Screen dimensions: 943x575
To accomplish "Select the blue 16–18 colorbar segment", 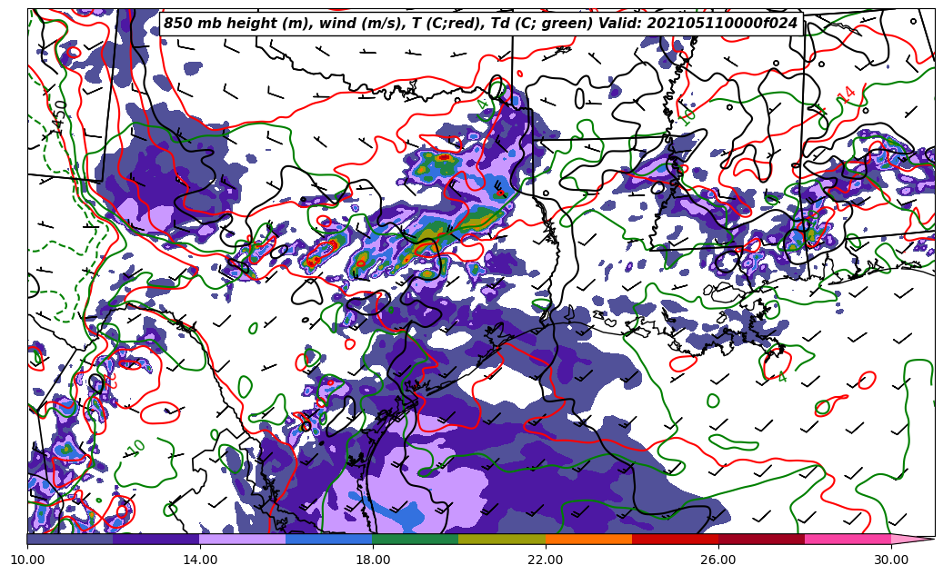I will click(329, 539).
